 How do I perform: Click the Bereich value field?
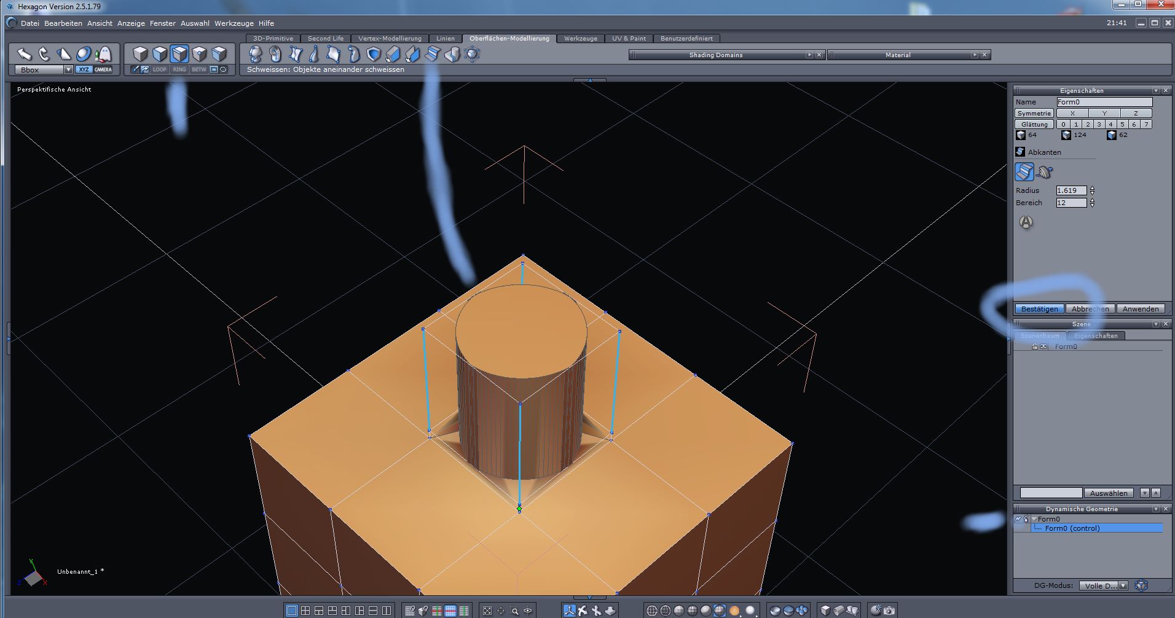click(1071, 203)
